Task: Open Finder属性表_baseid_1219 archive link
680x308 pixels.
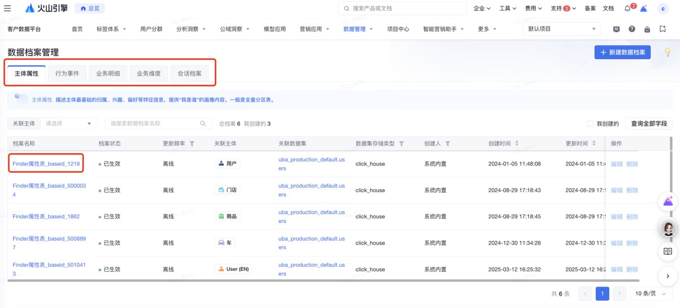Action: [x=46, y=164]
